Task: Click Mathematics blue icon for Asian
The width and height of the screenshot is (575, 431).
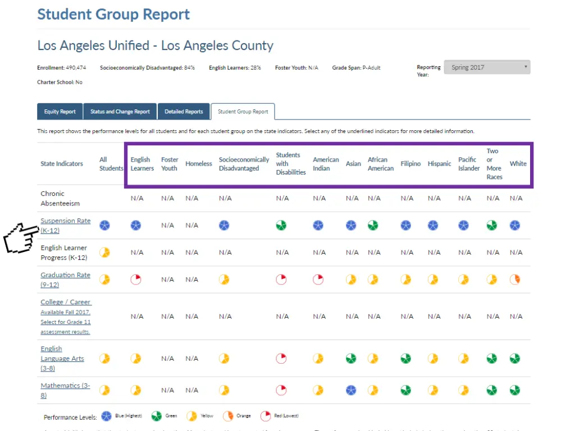Action: [351, 390]
